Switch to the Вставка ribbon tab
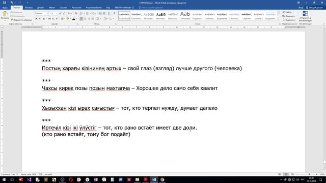Image resolution: width=326 pixels, height=183 pixels. pyautogui.click(x=29, y=8)
